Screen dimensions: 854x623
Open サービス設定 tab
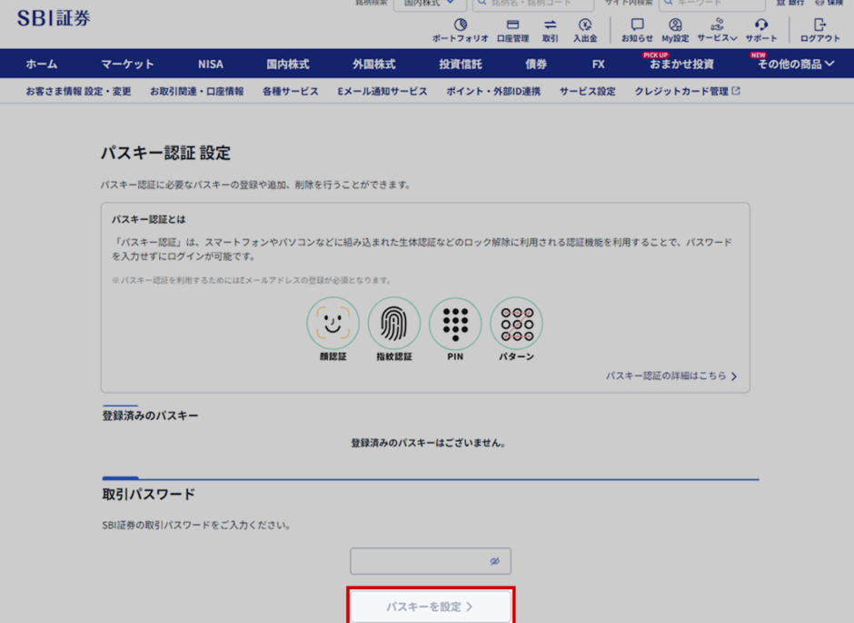(x=587, y=91)
